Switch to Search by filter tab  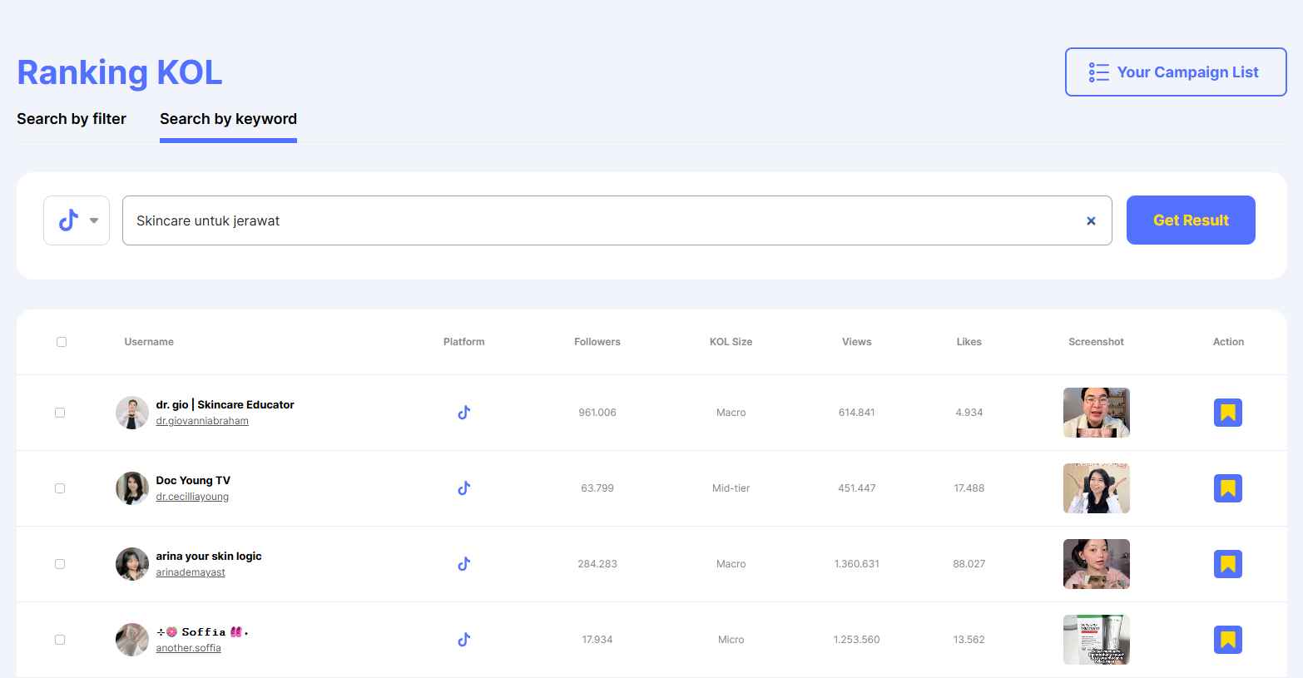pyautogui.click(x=72, y=119)
